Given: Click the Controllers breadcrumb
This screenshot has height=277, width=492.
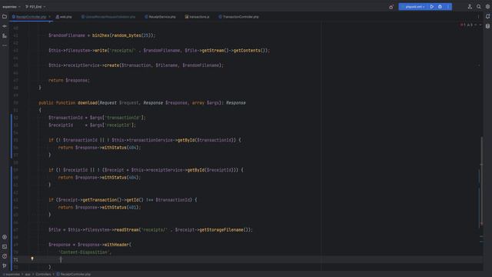Looking at the screenshot, I should coord(43,274).
